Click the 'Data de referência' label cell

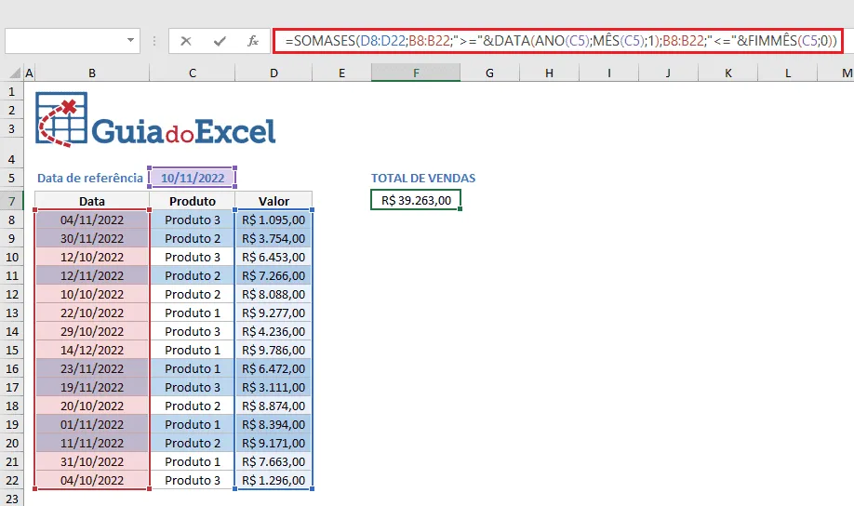coord(90,178)
